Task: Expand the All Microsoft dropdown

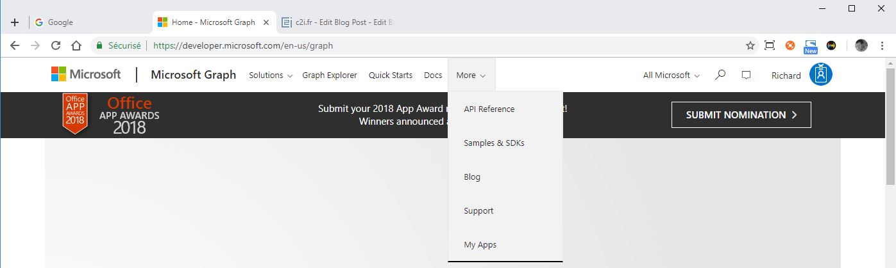Action: pos(672,75)
